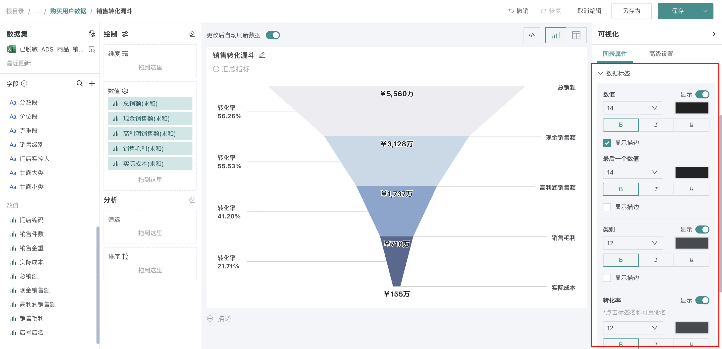Search fields with the magnifier icon
The image size is (722, 349).
[80, 83]
